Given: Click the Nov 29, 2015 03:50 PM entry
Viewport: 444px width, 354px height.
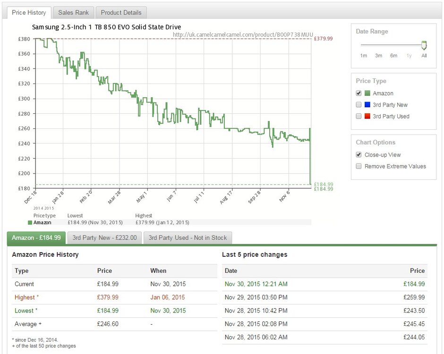Looking at the screenshot, I should (256, 297).
